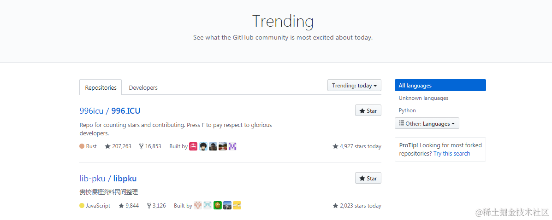
Task: Click the yellow JavaScript language color dot
Action: (82, 206)
